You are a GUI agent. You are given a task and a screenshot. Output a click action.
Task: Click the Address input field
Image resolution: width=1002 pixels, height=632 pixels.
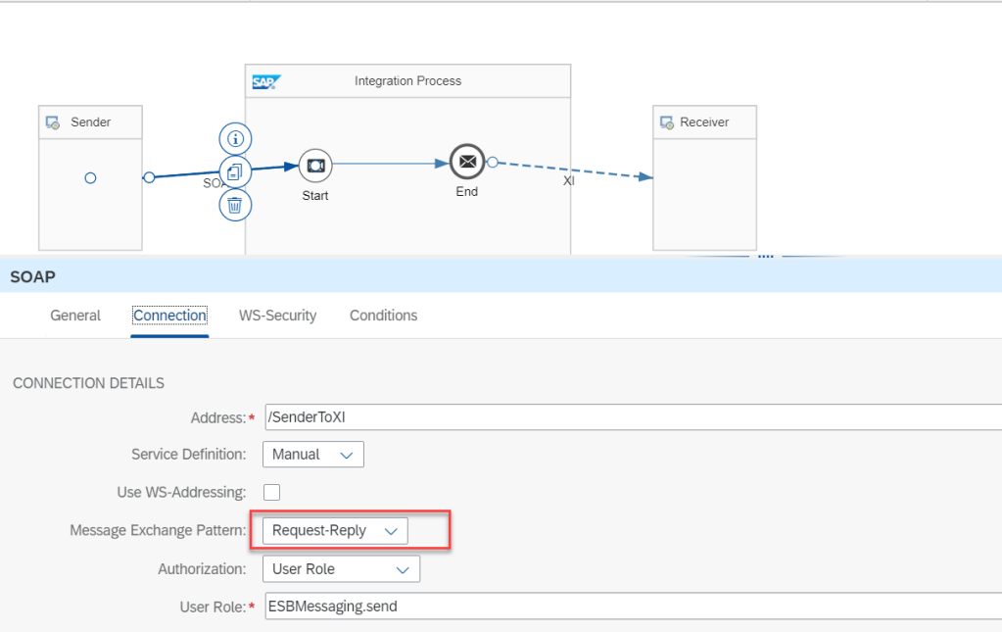point(627,417)
